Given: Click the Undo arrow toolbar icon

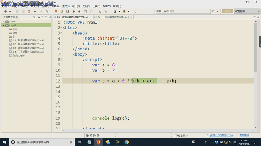Looking at the screenshot, I should click(35, 11).
